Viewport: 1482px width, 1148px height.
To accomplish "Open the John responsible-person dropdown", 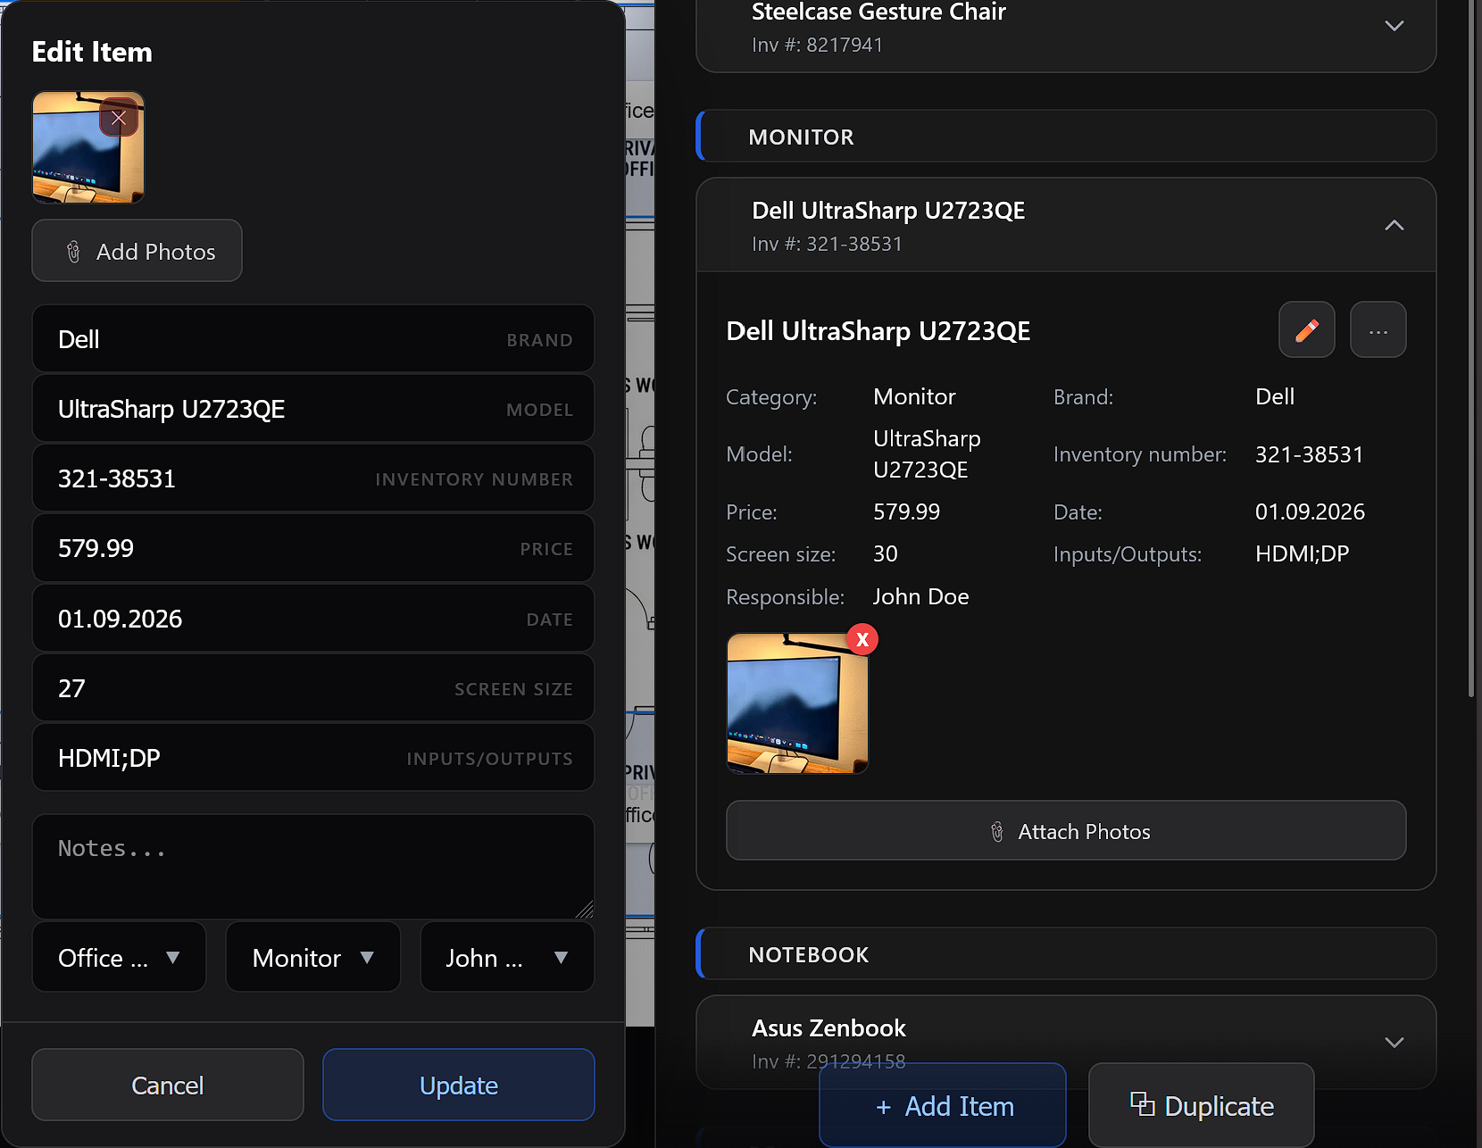I will tap(507, 958).
